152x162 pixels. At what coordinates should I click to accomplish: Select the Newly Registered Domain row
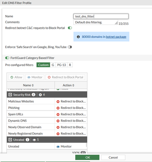(47, 134)
